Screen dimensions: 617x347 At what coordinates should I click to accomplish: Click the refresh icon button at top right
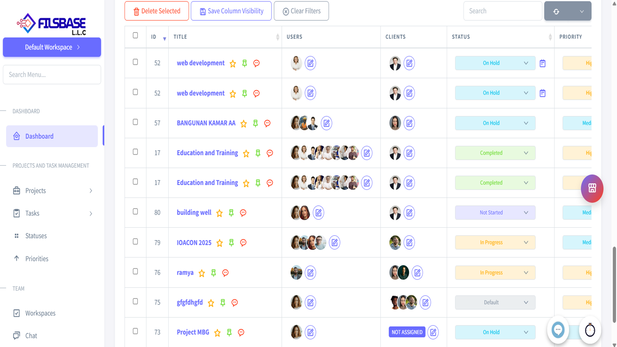click(556, 11)
